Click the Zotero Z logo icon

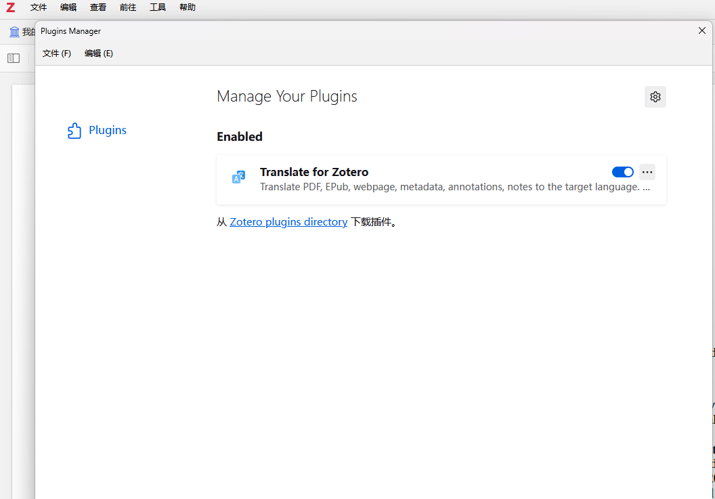pyautogui.click(x=10, y=7)
